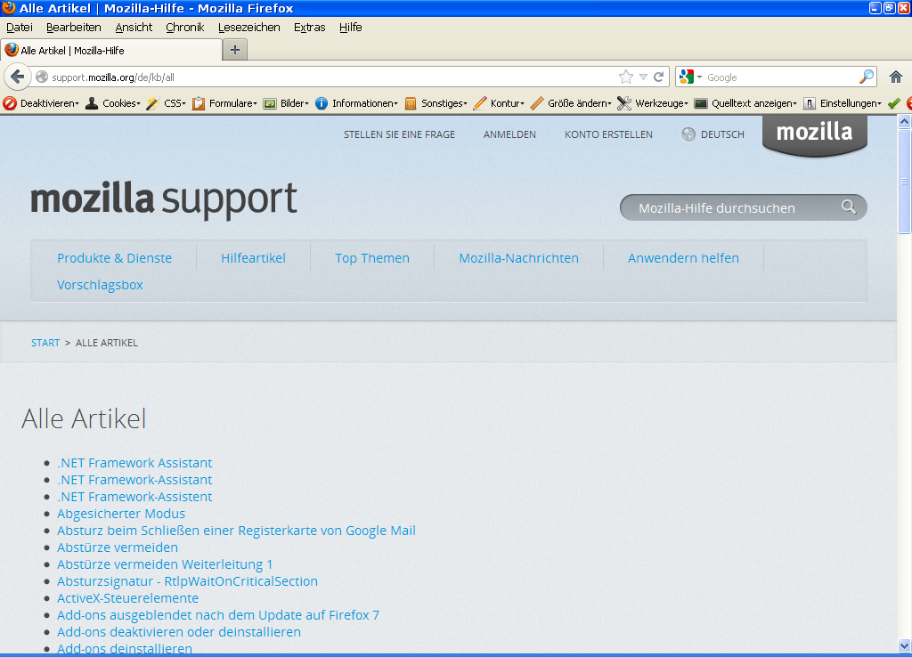Click the scrollbar up arrow

(x=905, y=121)
